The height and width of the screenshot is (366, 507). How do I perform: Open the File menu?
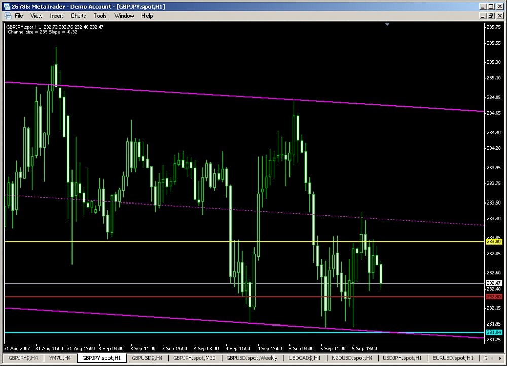tap(19, 16)
